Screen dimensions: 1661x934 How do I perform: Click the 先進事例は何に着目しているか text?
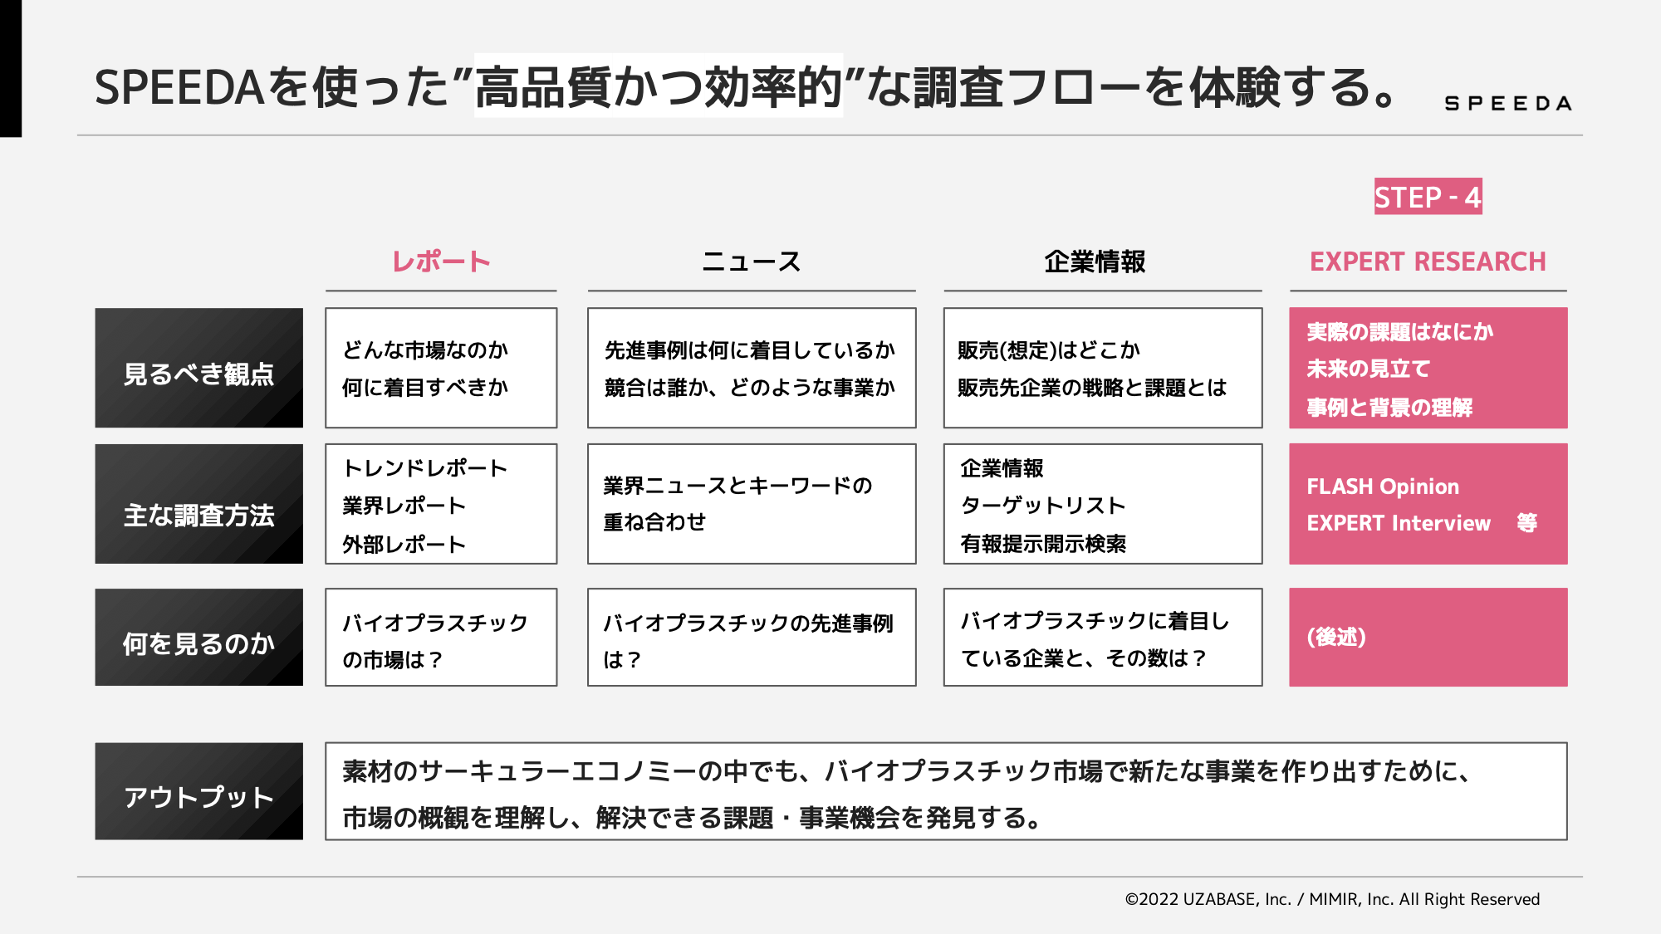(750, 350)
